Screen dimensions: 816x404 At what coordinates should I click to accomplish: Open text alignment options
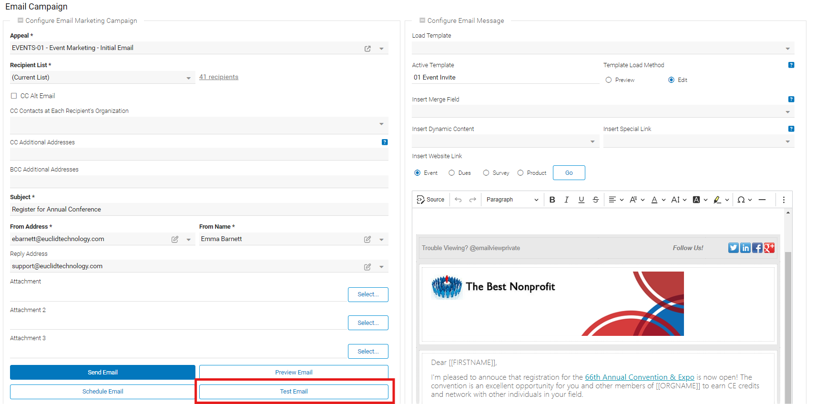(x=616, y=200)
